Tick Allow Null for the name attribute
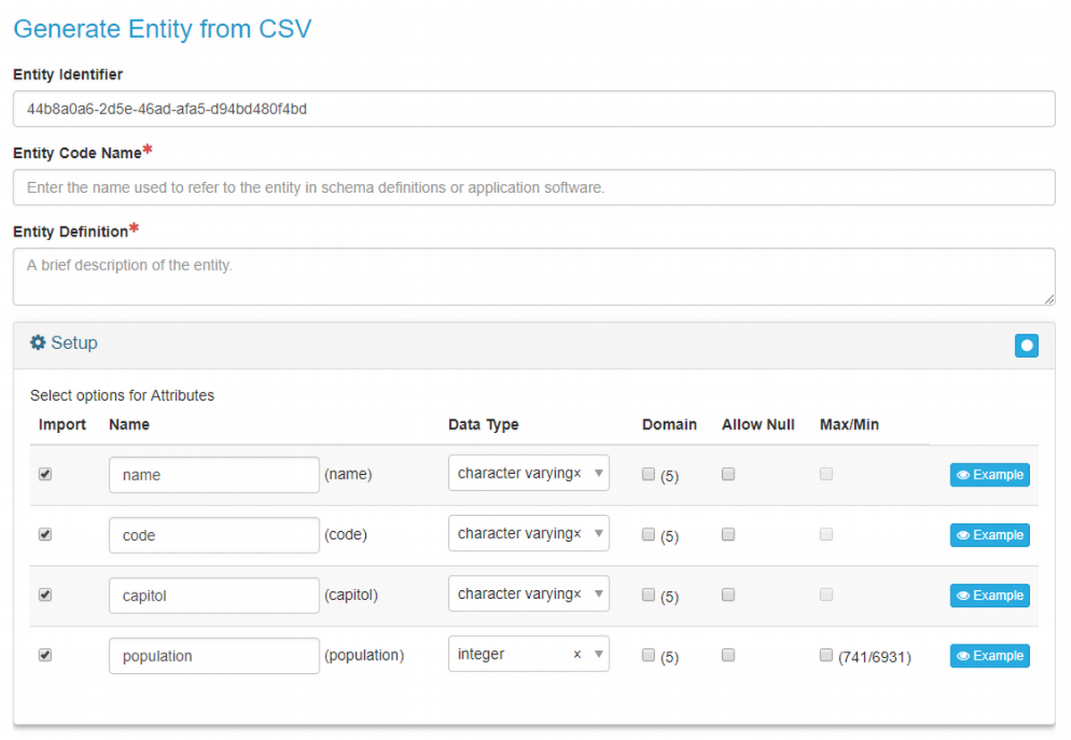The width and height of the screenshot is (1071, 740). tap(728, 474)
